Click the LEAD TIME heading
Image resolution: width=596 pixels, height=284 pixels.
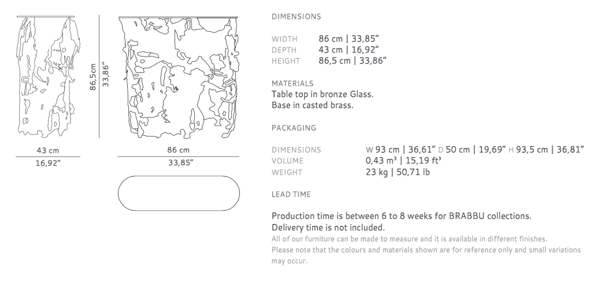(x=291, y=195)
